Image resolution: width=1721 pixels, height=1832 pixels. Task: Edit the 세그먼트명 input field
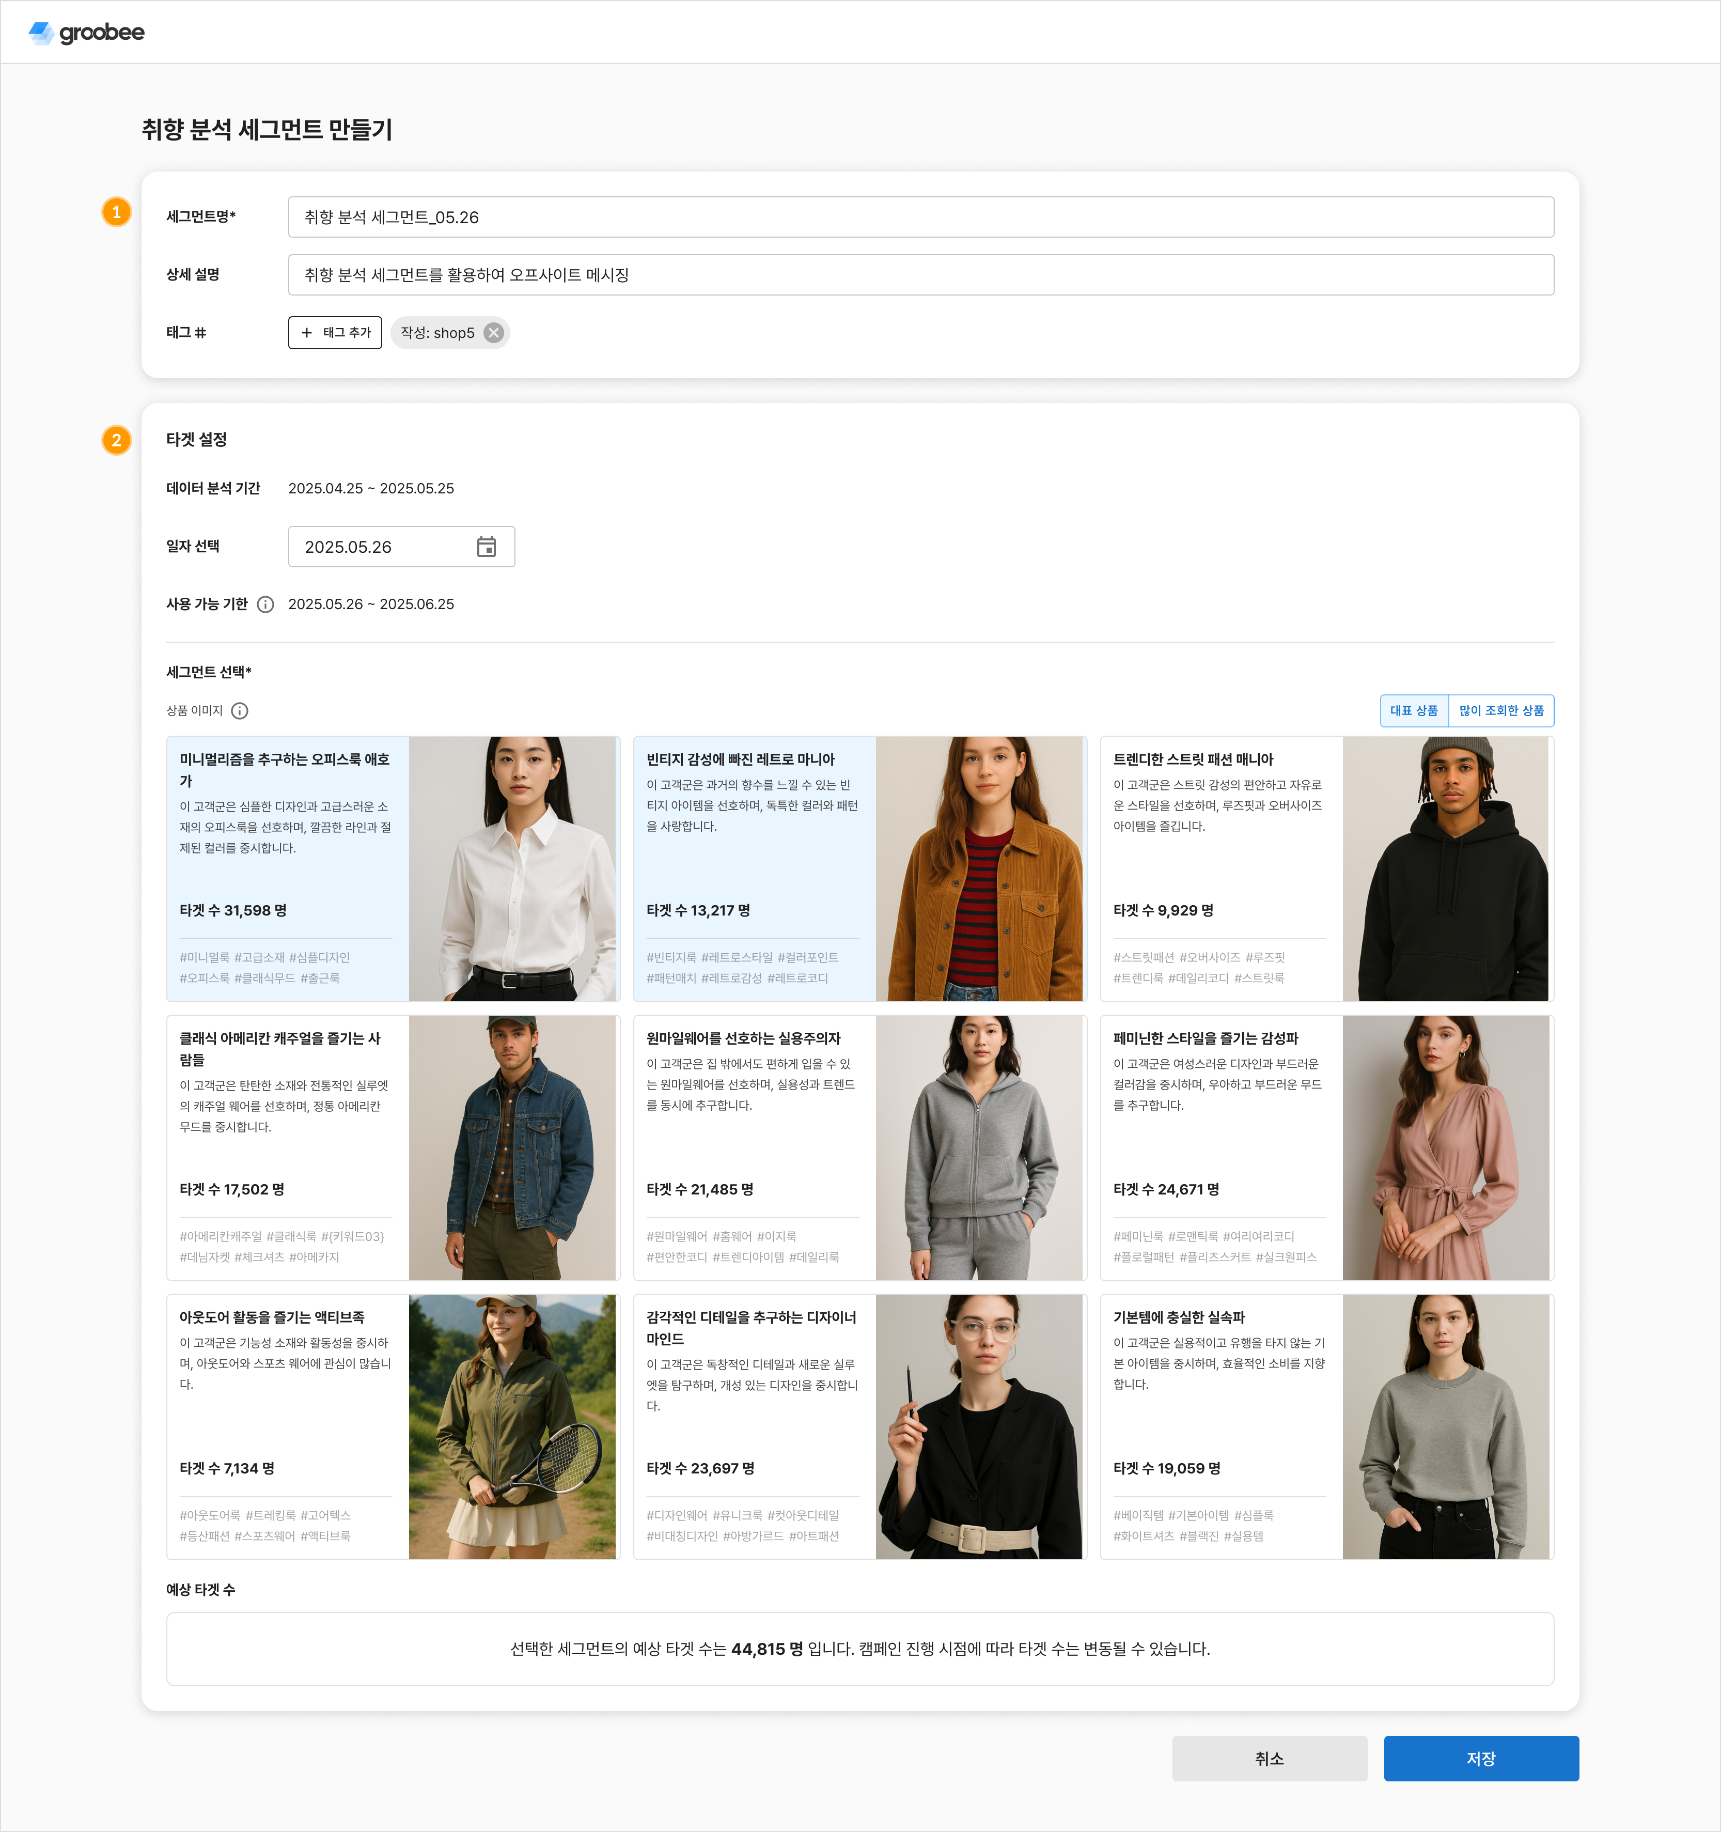coord(920,218)
